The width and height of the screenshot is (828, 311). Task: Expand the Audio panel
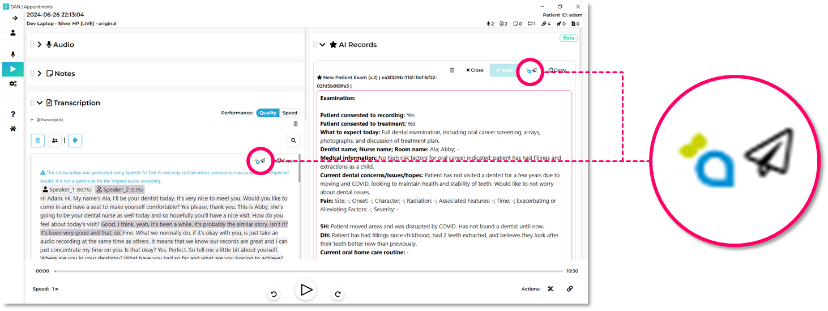40,45
